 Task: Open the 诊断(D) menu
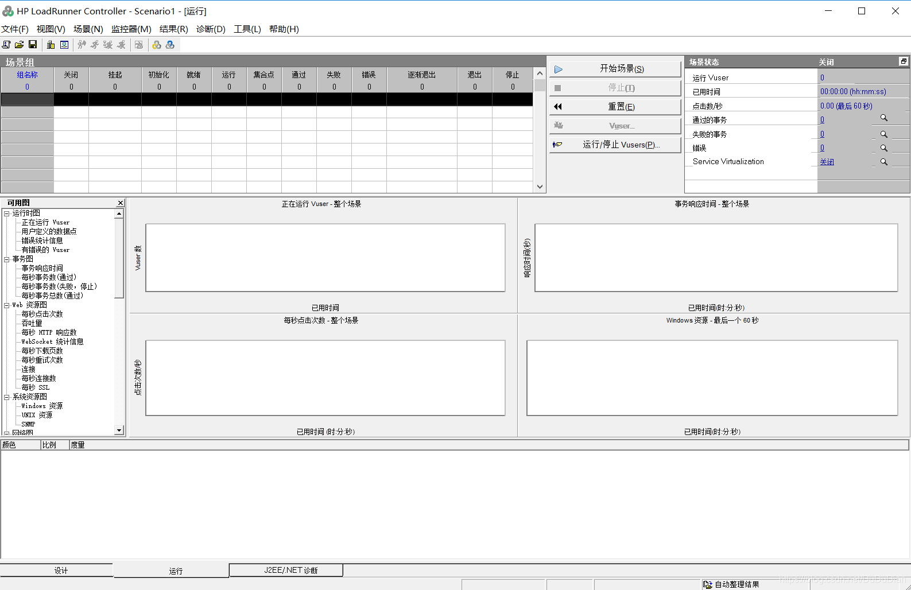click(x=211, y=29)
